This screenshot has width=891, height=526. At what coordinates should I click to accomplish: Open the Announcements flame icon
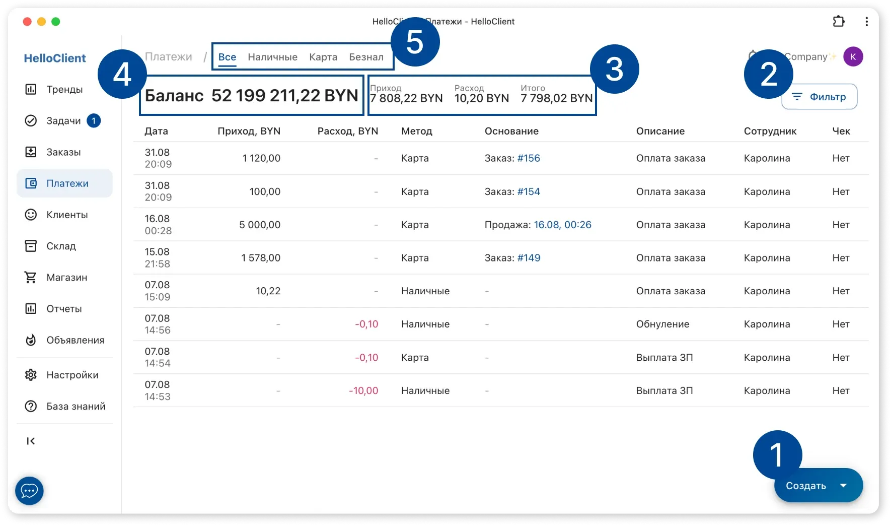(31, 340)
